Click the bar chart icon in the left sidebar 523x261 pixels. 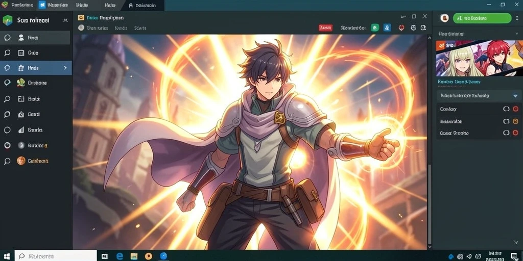click(21, 130)
